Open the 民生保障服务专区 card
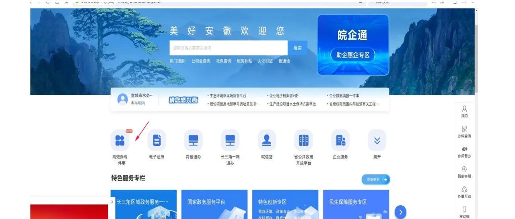 tap(356, 205)
